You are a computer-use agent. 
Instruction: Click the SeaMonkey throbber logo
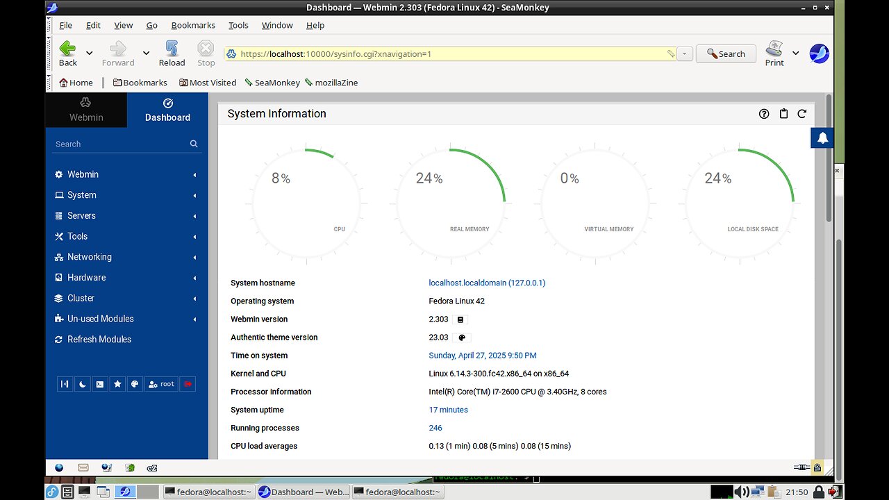coord(820,53)
